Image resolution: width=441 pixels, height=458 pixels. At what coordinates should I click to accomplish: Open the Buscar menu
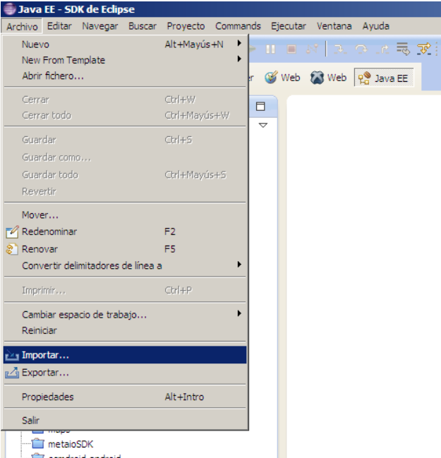[143, 26]
